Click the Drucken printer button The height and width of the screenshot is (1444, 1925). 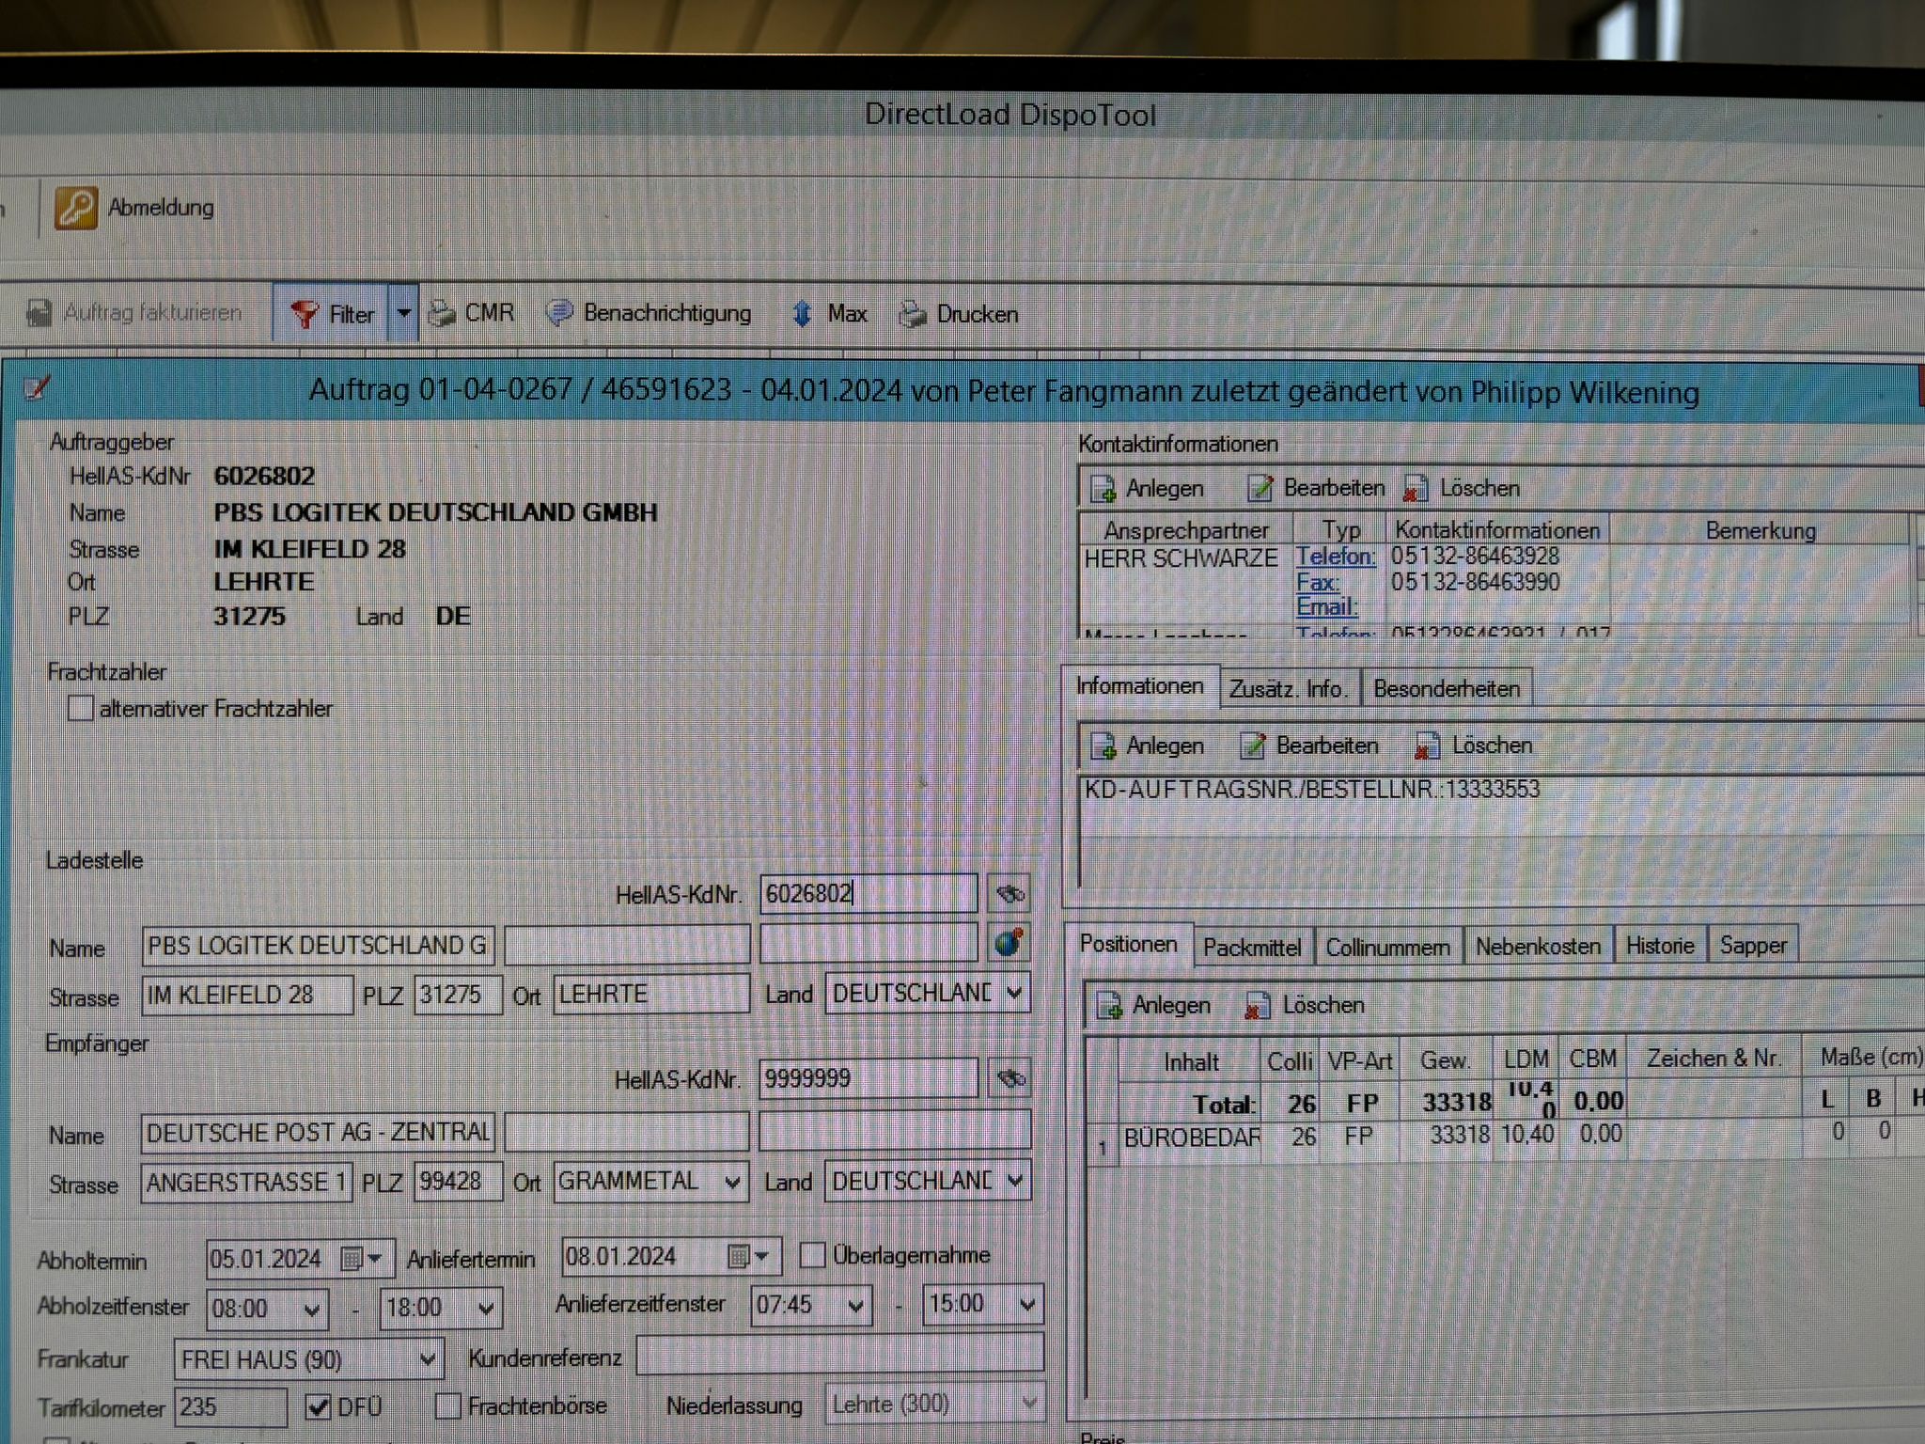click(959, 314)
